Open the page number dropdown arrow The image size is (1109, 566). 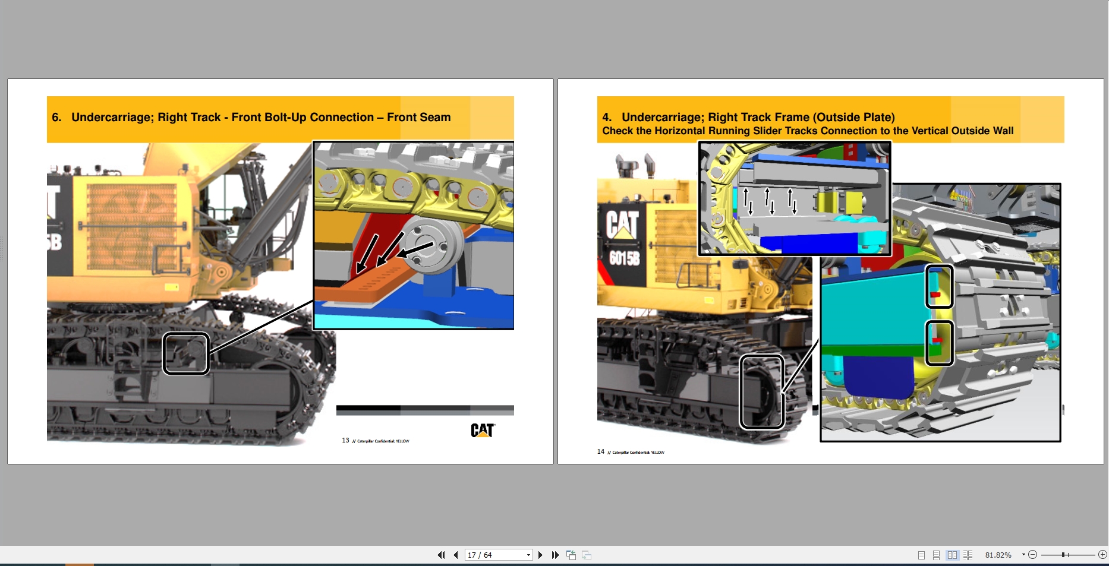(x=528, y=555)
